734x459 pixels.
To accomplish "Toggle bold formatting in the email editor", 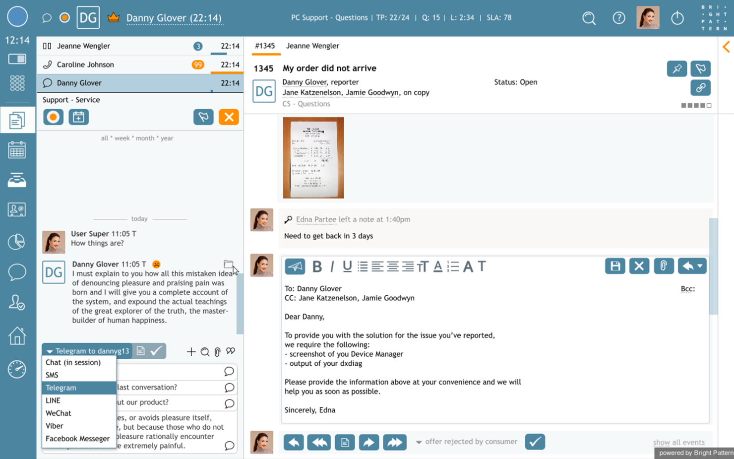I will (x=317, y=266).
